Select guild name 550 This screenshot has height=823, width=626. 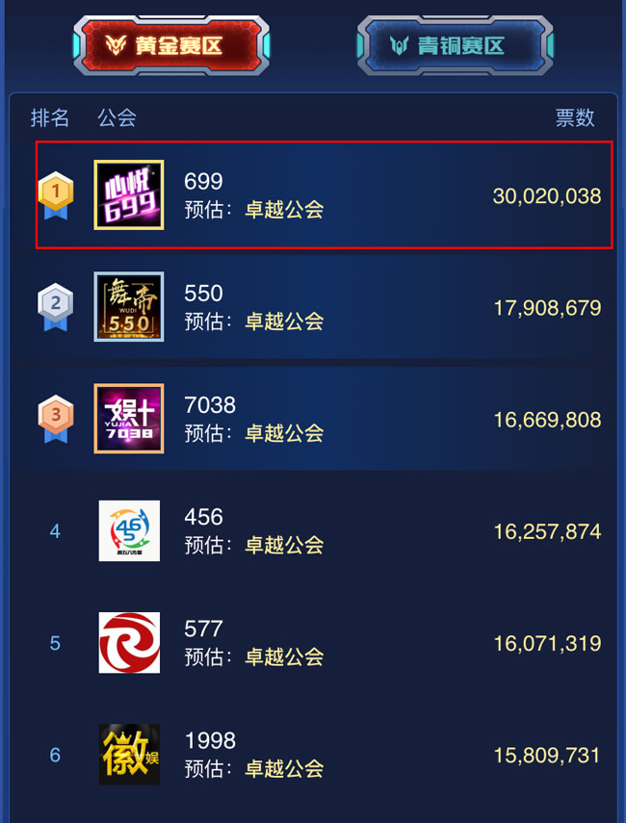[x=203, y=294]
